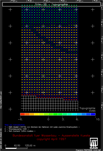
Task: Select the blue TRIM-2D-TOPOGRAPHIE heading
Action: pos(15,125)
